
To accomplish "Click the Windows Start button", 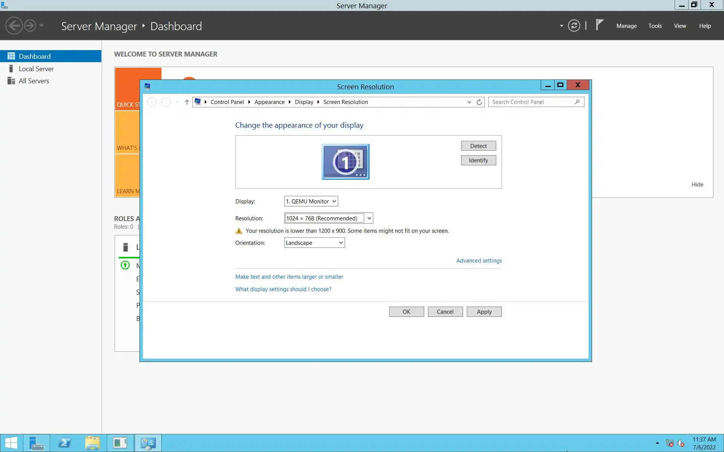I will [11, 443].
